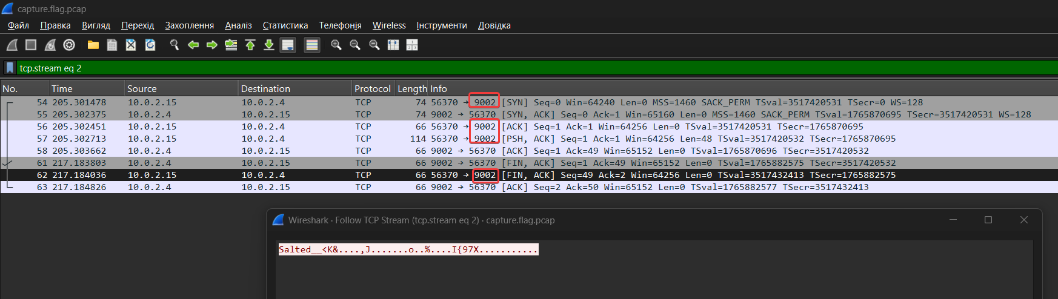Sort by the Source column header
Image resolution: width=1058 pixels, height=299 pixels.
142,88
